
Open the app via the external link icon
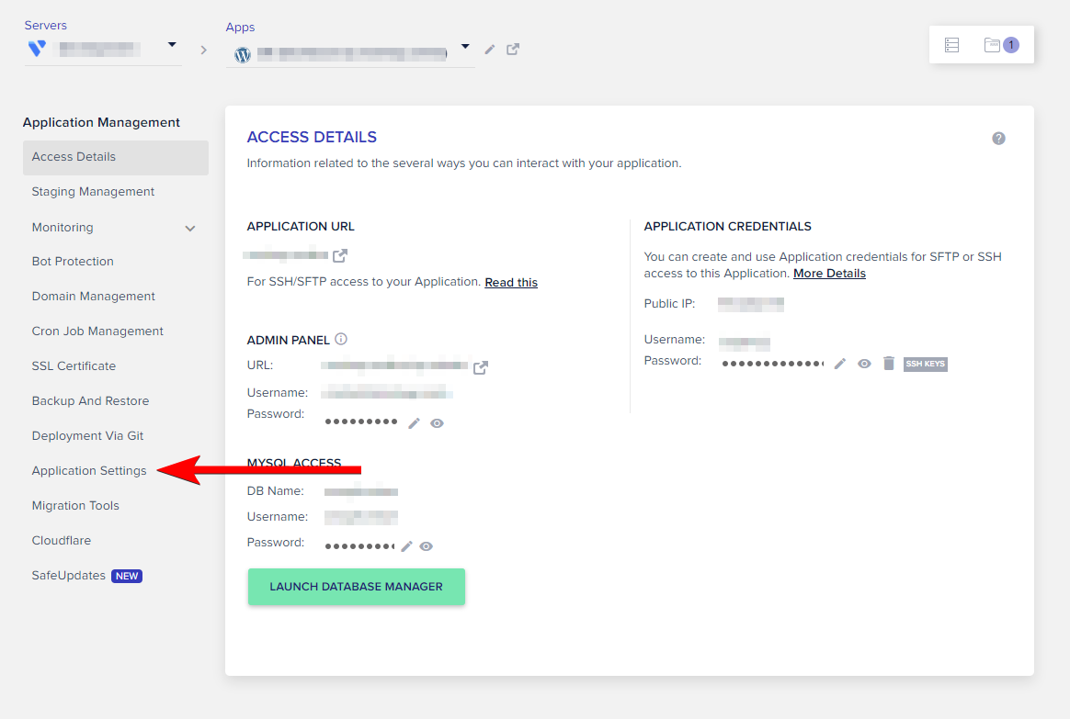coord(512,50)
